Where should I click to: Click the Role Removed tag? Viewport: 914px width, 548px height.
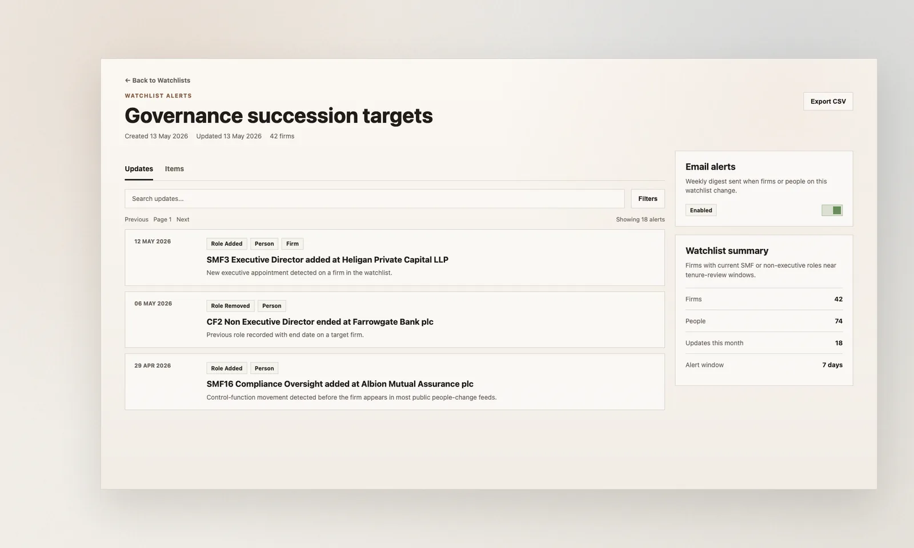(x=230, y=306)
